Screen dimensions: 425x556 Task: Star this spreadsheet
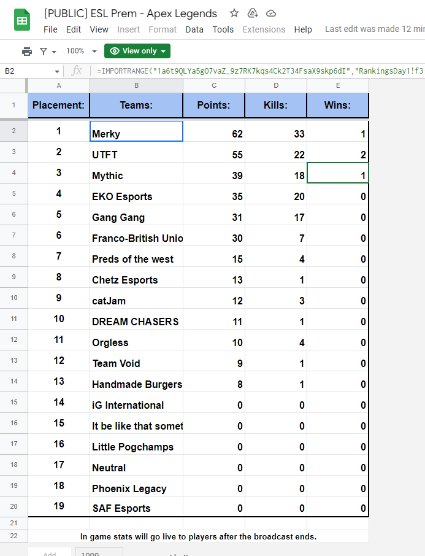234,14
